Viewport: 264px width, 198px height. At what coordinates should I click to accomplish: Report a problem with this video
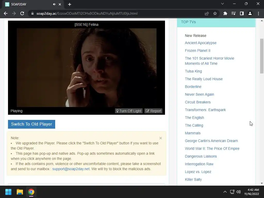(153, 111)
